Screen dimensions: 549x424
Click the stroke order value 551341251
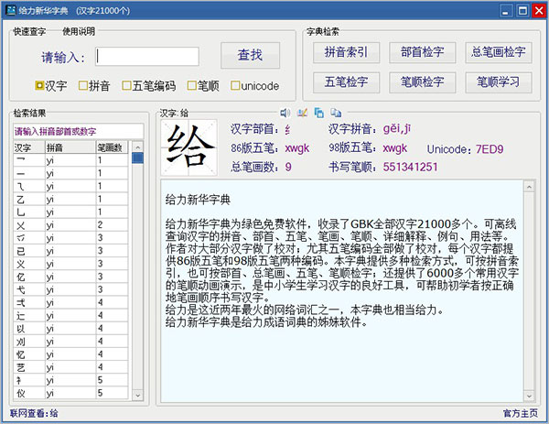click(x=410, y=167)
